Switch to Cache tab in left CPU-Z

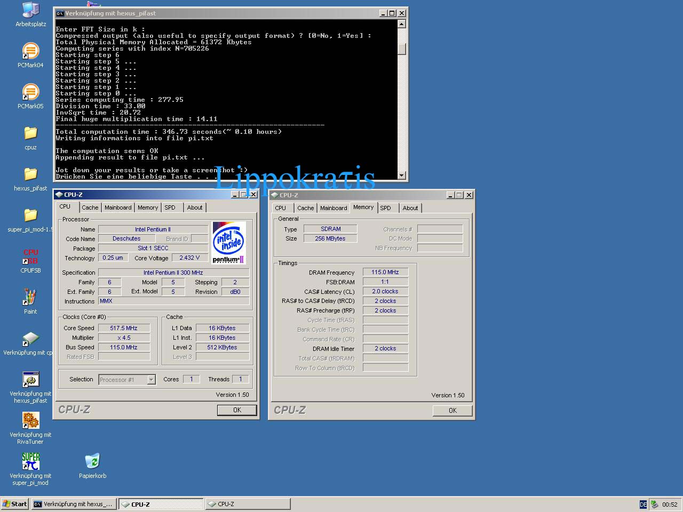point(90,207)
